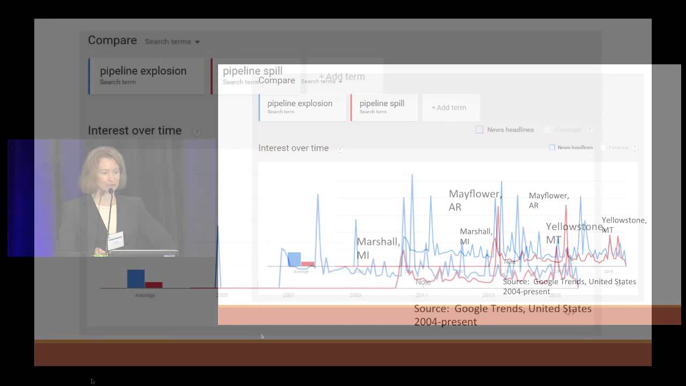
Task: Tick the smaller faded Forecast checkbox
Action: coord(603,147)
